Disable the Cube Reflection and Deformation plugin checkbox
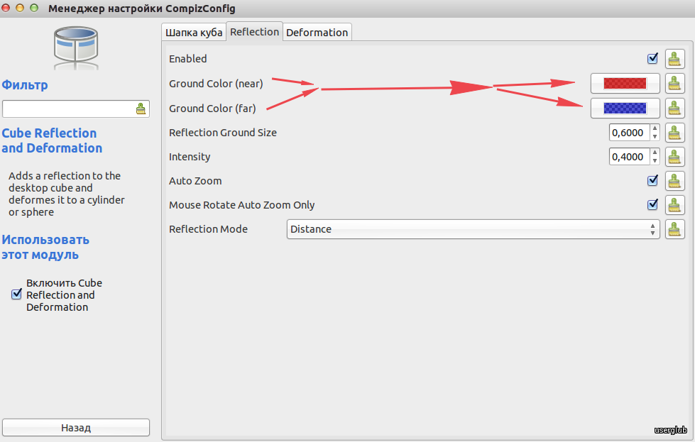 point(16,294)
